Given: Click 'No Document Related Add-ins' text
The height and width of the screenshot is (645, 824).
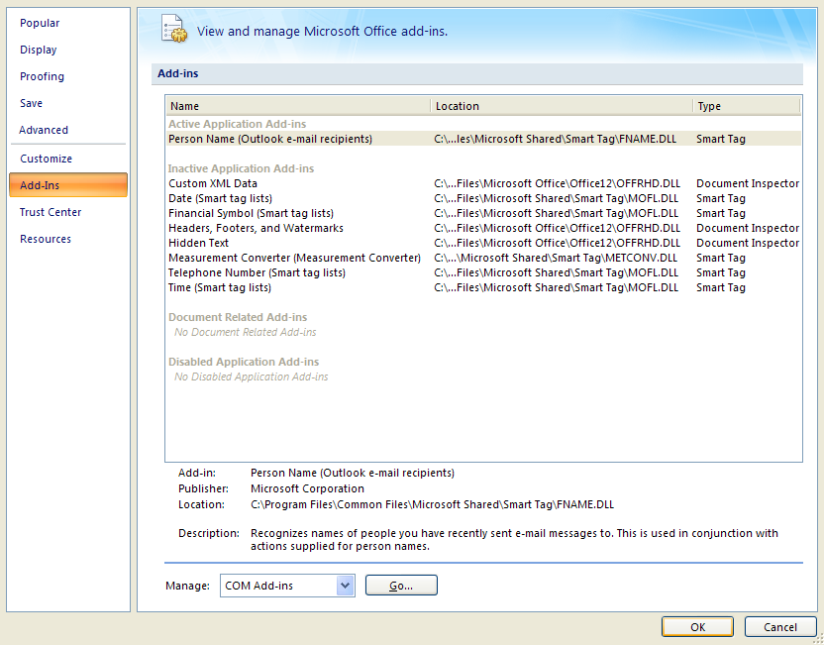Looking at the screenshot, I should point(246,332).
